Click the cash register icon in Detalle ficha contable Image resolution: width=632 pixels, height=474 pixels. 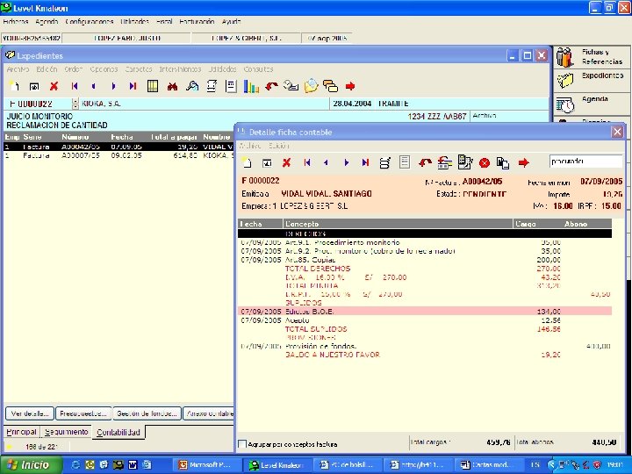(444, 162)
